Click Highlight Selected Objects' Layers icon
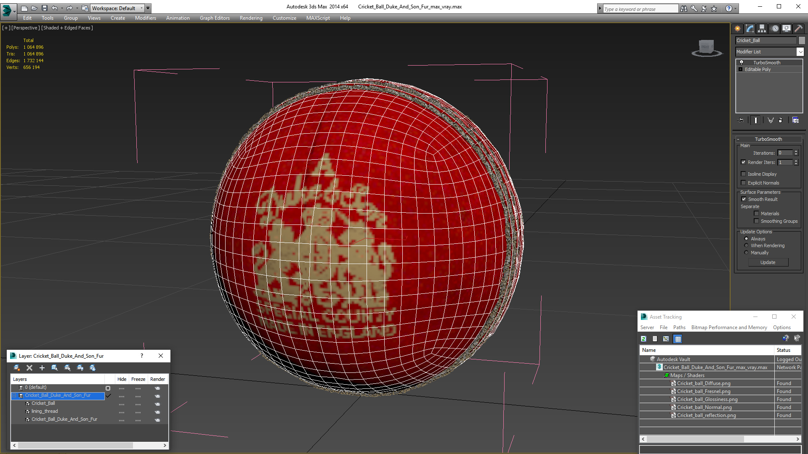 coord(67,368)
